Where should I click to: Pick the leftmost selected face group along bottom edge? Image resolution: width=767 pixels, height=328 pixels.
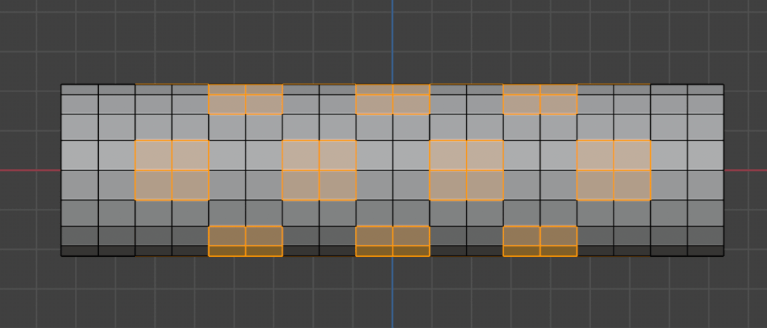[246, 240]
